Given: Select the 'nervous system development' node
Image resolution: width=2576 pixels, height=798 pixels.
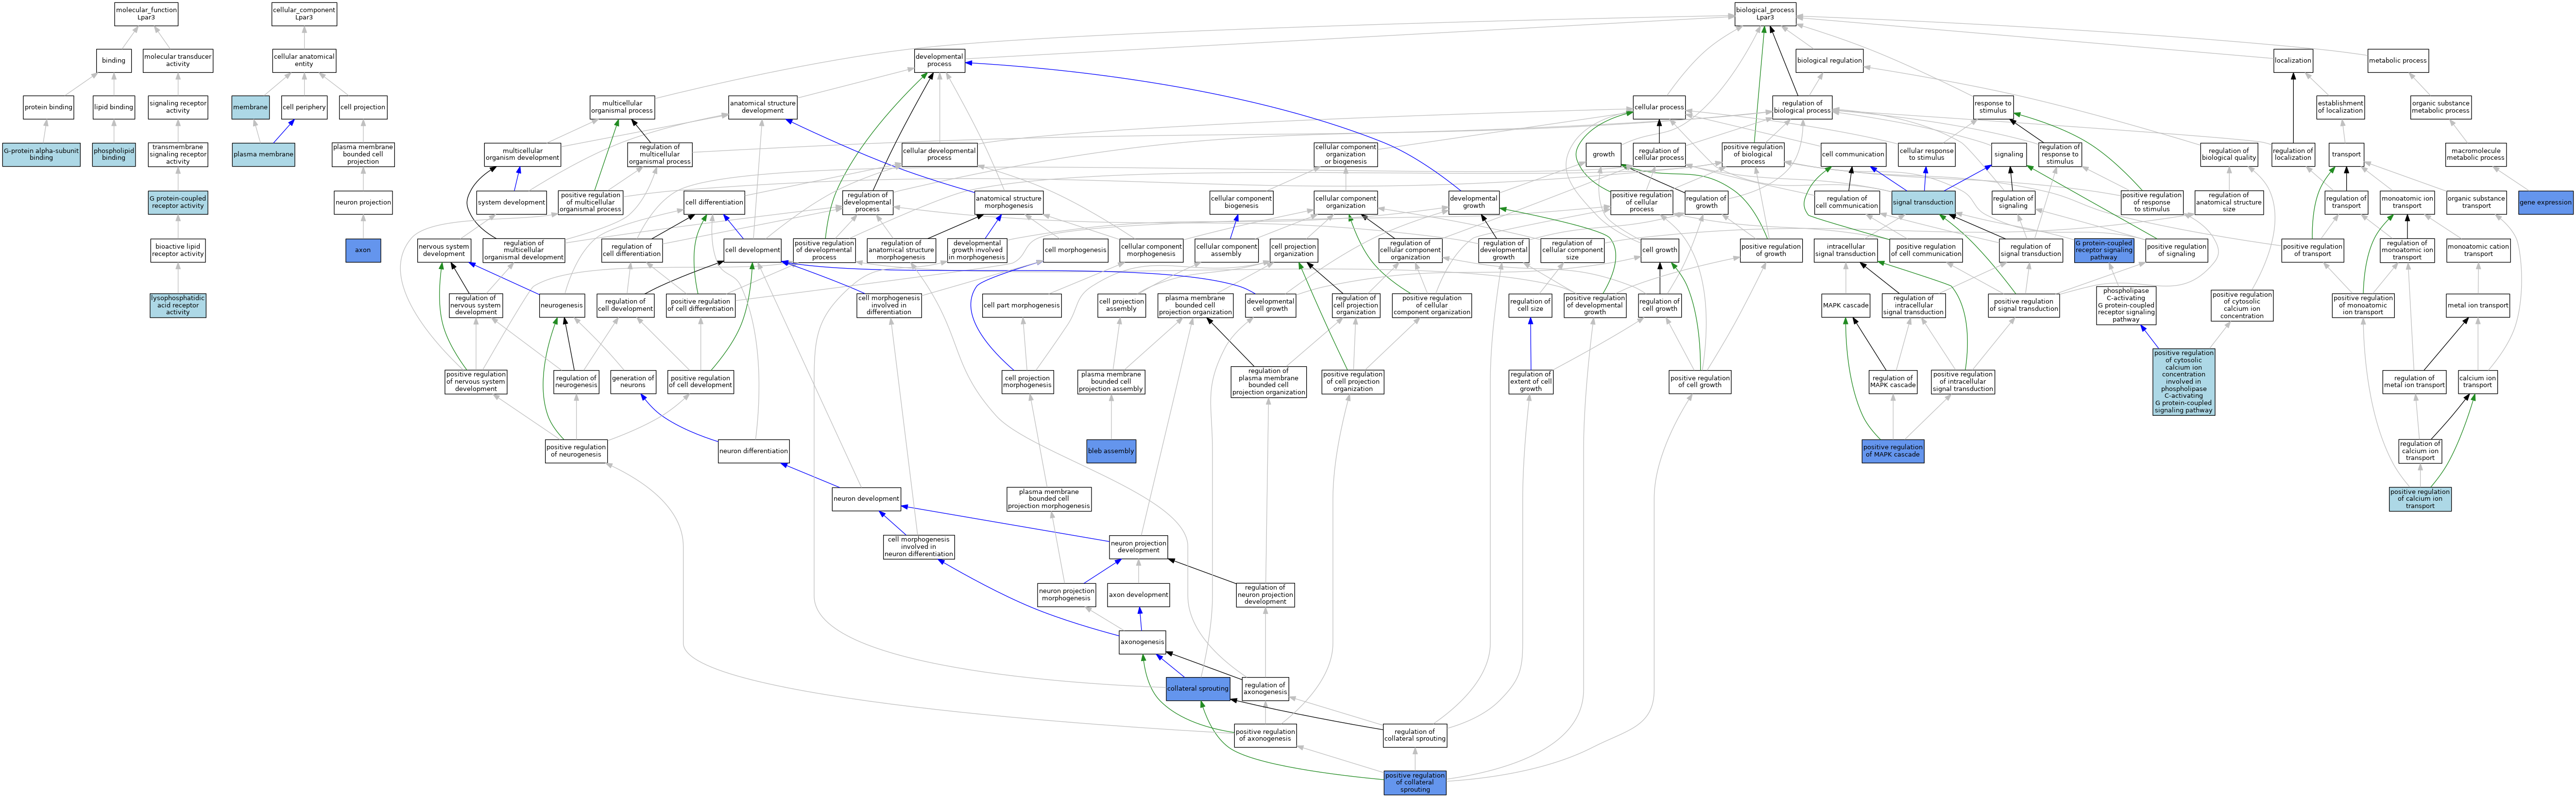Looking at the screenshot, I should click(x=444, y=250).
